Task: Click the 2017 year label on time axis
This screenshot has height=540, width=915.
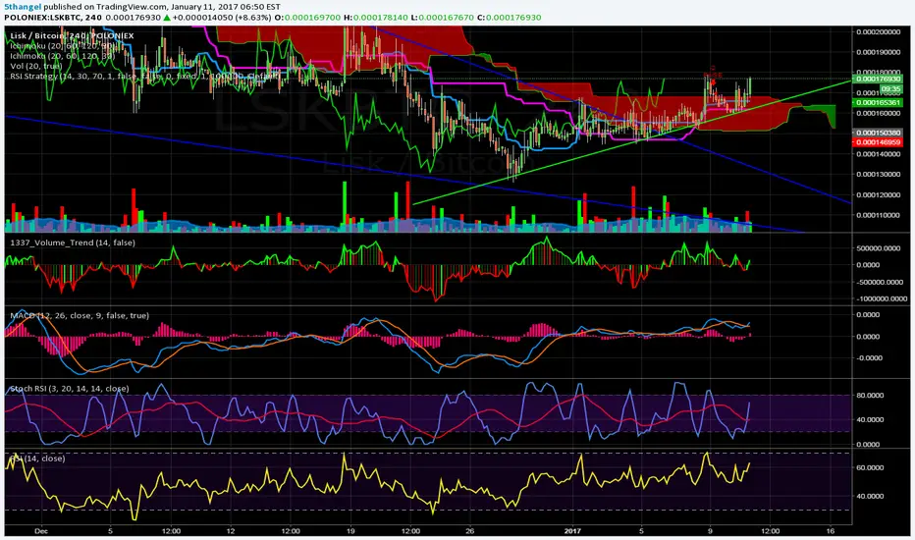Action: point(573,531)
